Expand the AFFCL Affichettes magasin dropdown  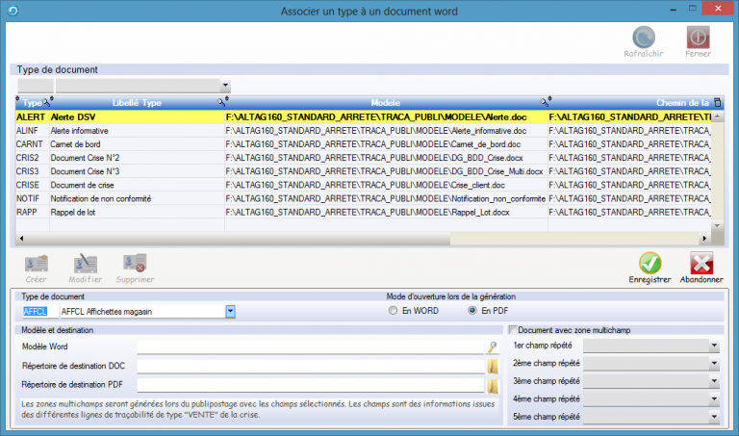click(x=230, y=311)
